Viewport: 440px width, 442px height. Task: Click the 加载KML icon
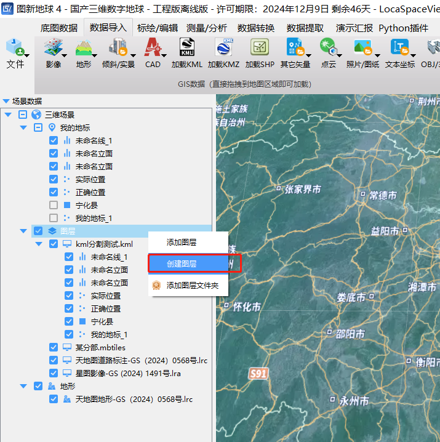pos(187,47)
